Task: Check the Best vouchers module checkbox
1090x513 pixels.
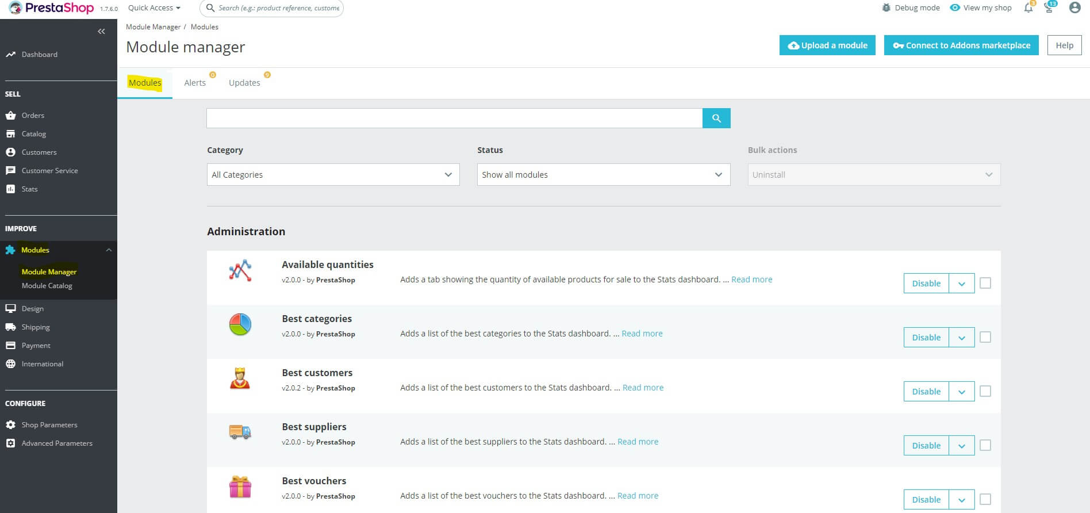Action: pos(985,499)
